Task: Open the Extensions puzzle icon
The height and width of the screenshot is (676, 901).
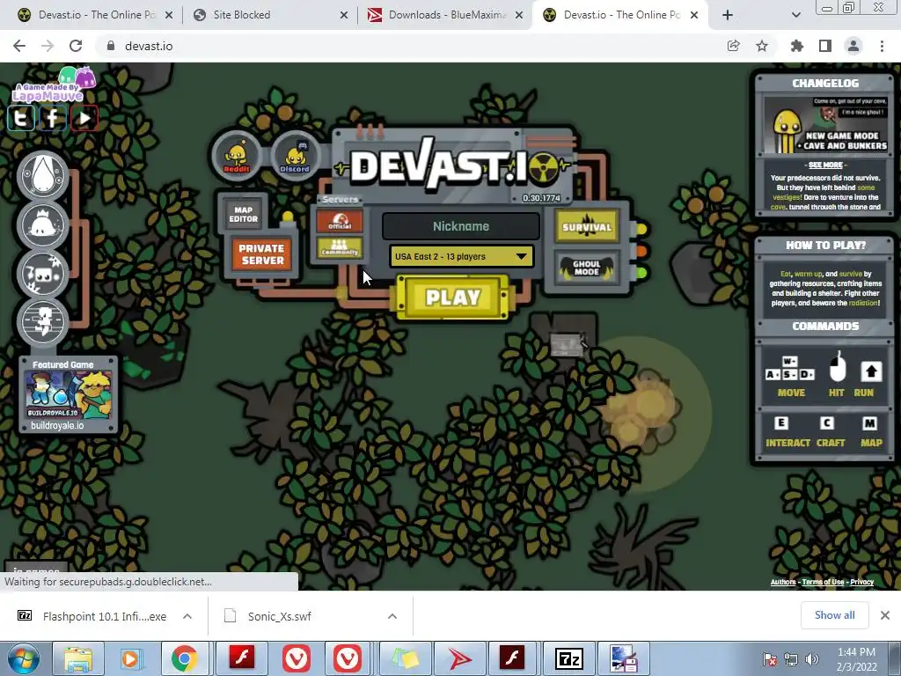Action: [x=797, y=46]
